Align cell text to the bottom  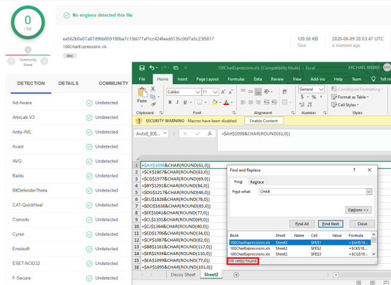258,92
